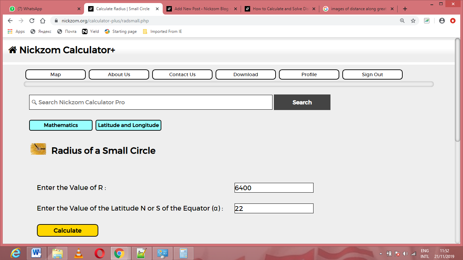Screen dimensions: 463x260
Task: Open the Control Panel taskbar icon
Action: (163, 253)
